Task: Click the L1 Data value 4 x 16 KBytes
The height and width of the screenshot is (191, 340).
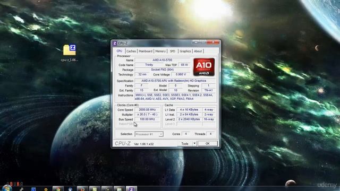Action: coord(189,110)
